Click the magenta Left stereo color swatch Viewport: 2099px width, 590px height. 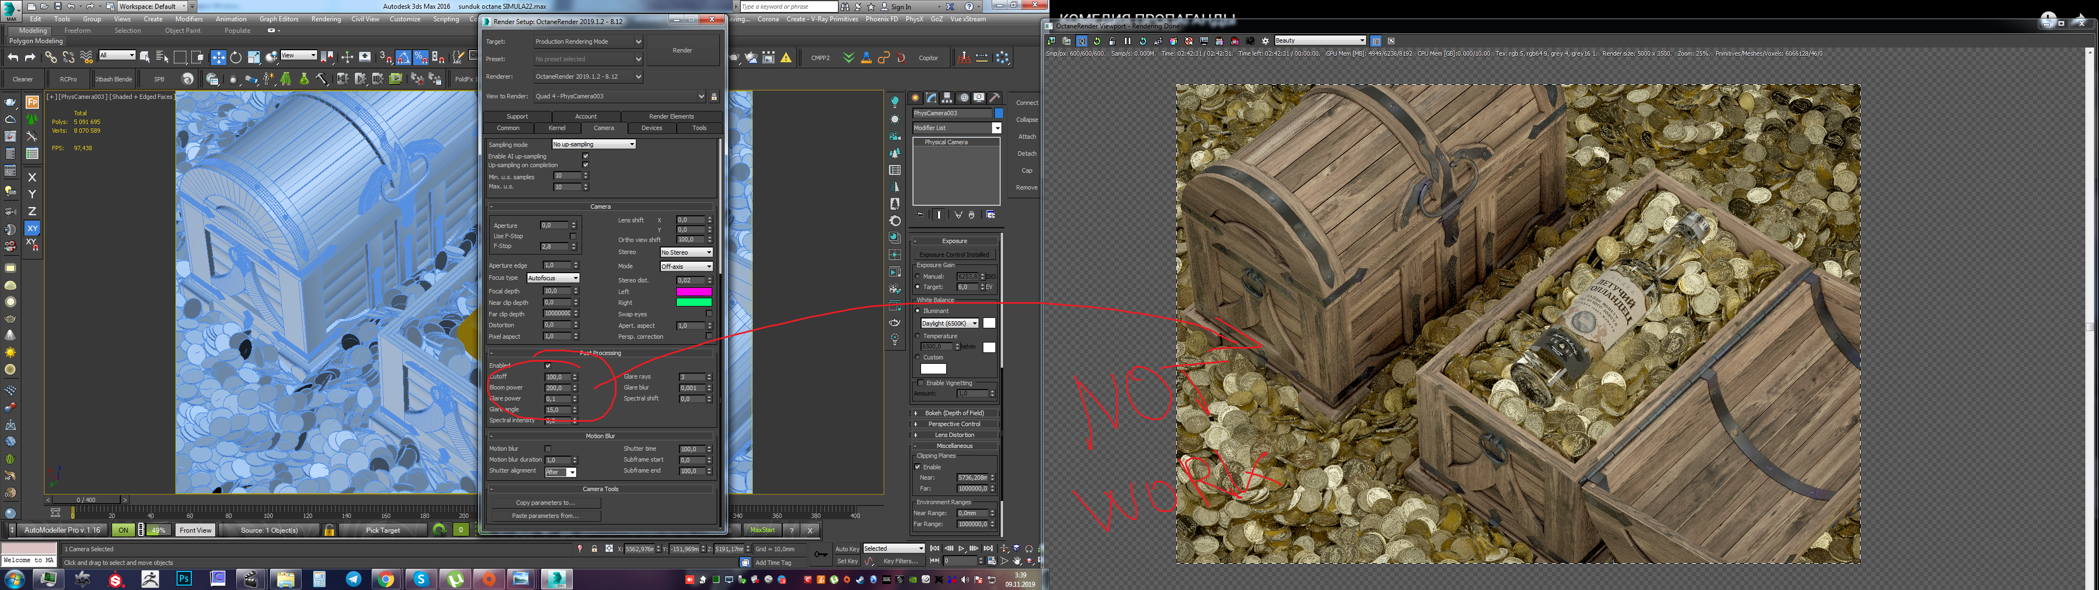(x=694, y=292)
